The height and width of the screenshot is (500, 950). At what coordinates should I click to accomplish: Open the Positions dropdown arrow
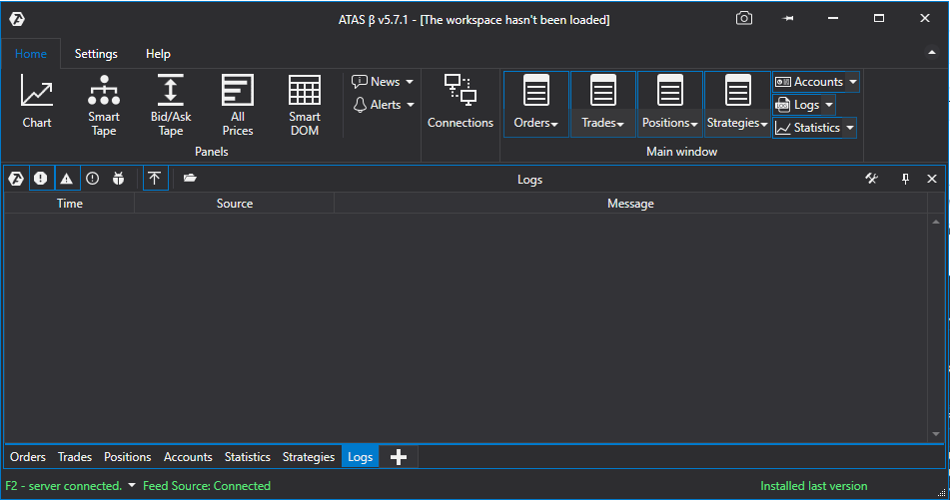[694, 124]
